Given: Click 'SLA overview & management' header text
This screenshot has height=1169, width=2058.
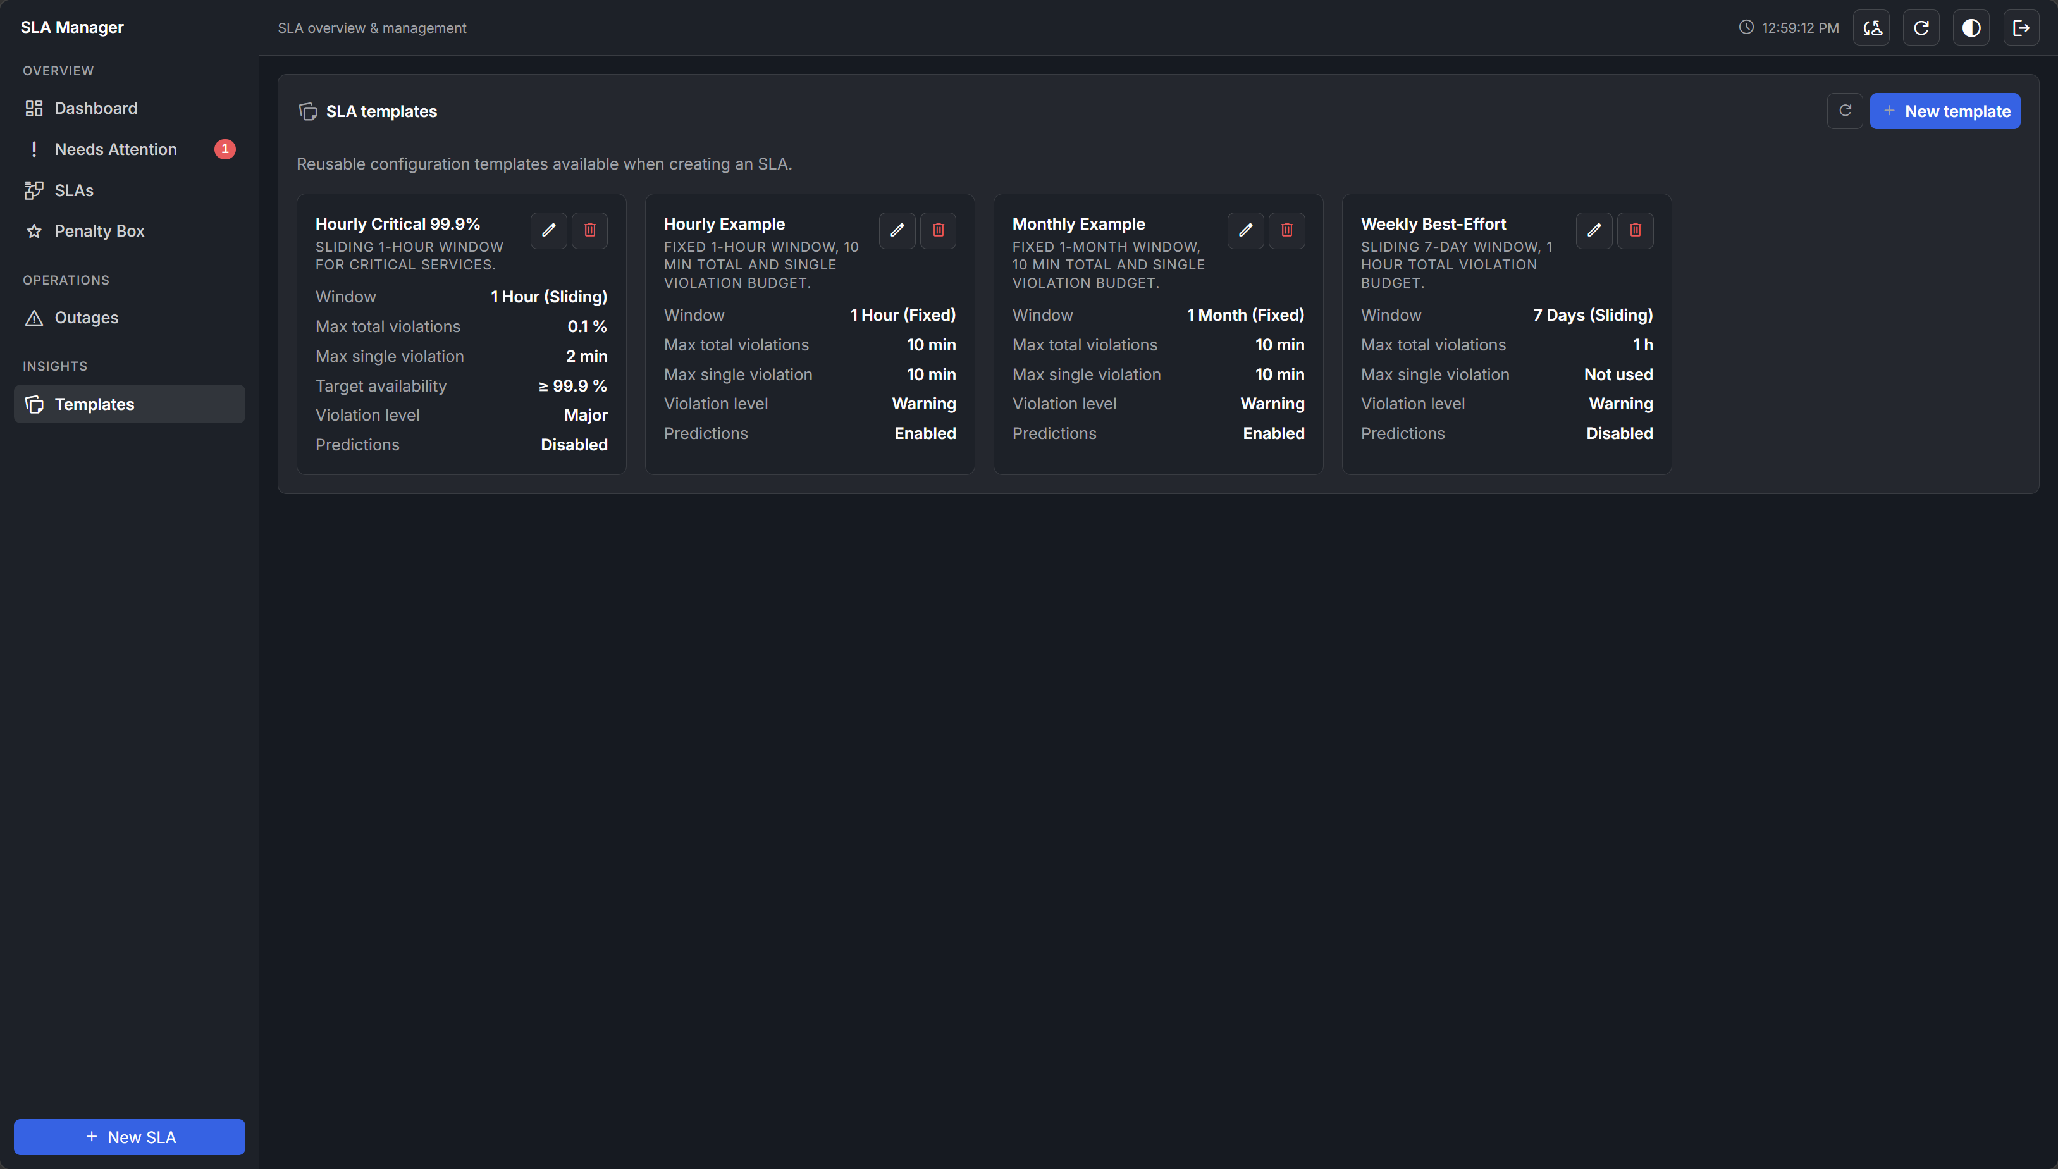Looking at the screenshot, I should tap(372, 28).
